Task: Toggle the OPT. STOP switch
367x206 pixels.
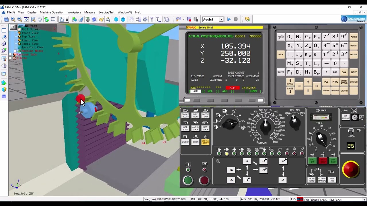Action: tap(186, 128)
